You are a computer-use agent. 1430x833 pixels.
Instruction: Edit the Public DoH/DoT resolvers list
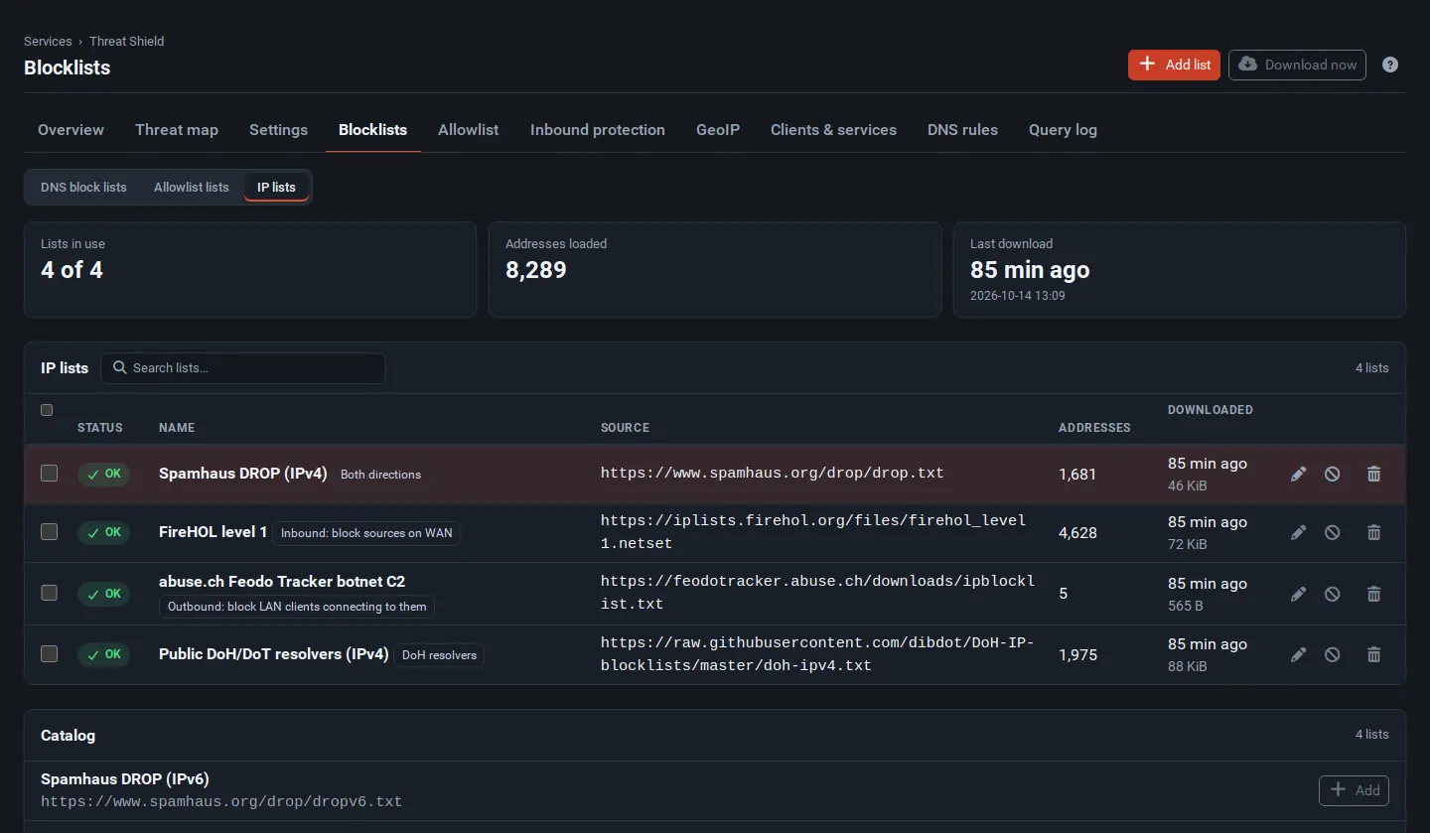1298,654
